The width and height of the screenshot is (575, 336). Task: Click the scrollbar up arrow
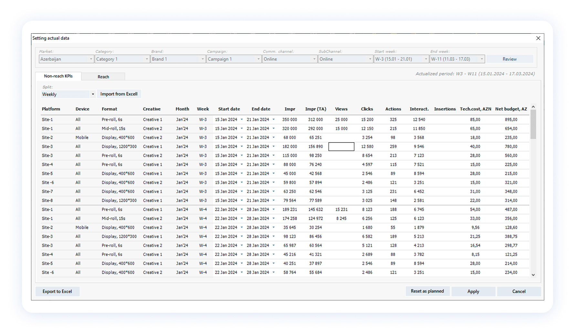pos(533,107)
